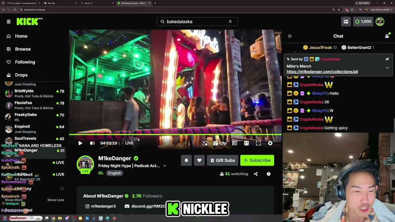
Task: Play the stream video
Action: coord(80,143)
